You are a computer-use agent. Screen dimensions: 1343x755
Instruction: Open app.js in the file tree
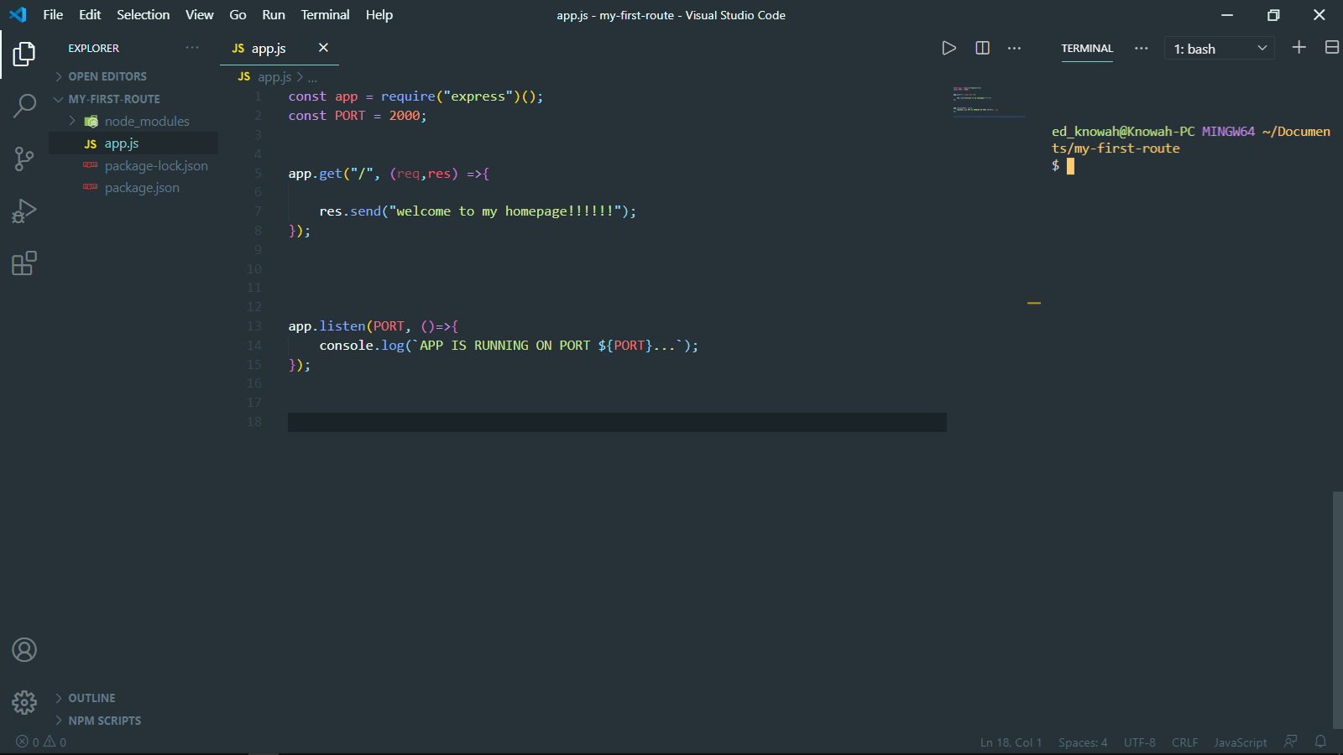122,143
